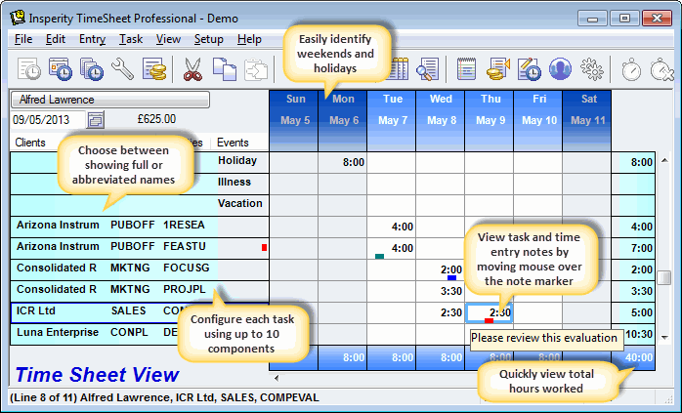This screenshot has width=682, height=413.
Task: Select the Holiday event row
Action: [x=139, y=163]
